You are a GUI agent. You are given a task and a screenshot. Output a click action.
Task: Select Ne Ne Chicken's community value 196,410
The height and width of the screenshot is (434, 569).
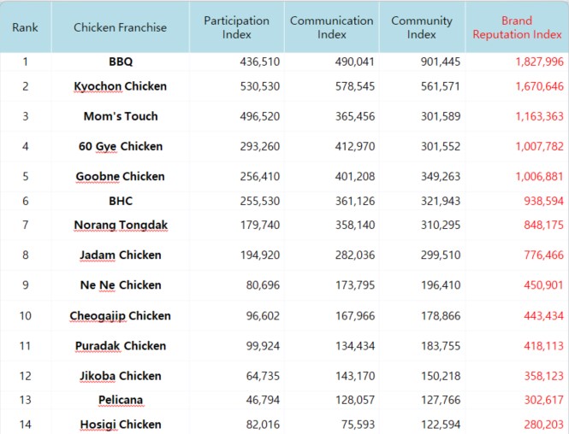pyautogui.click(x=441, y=285)
